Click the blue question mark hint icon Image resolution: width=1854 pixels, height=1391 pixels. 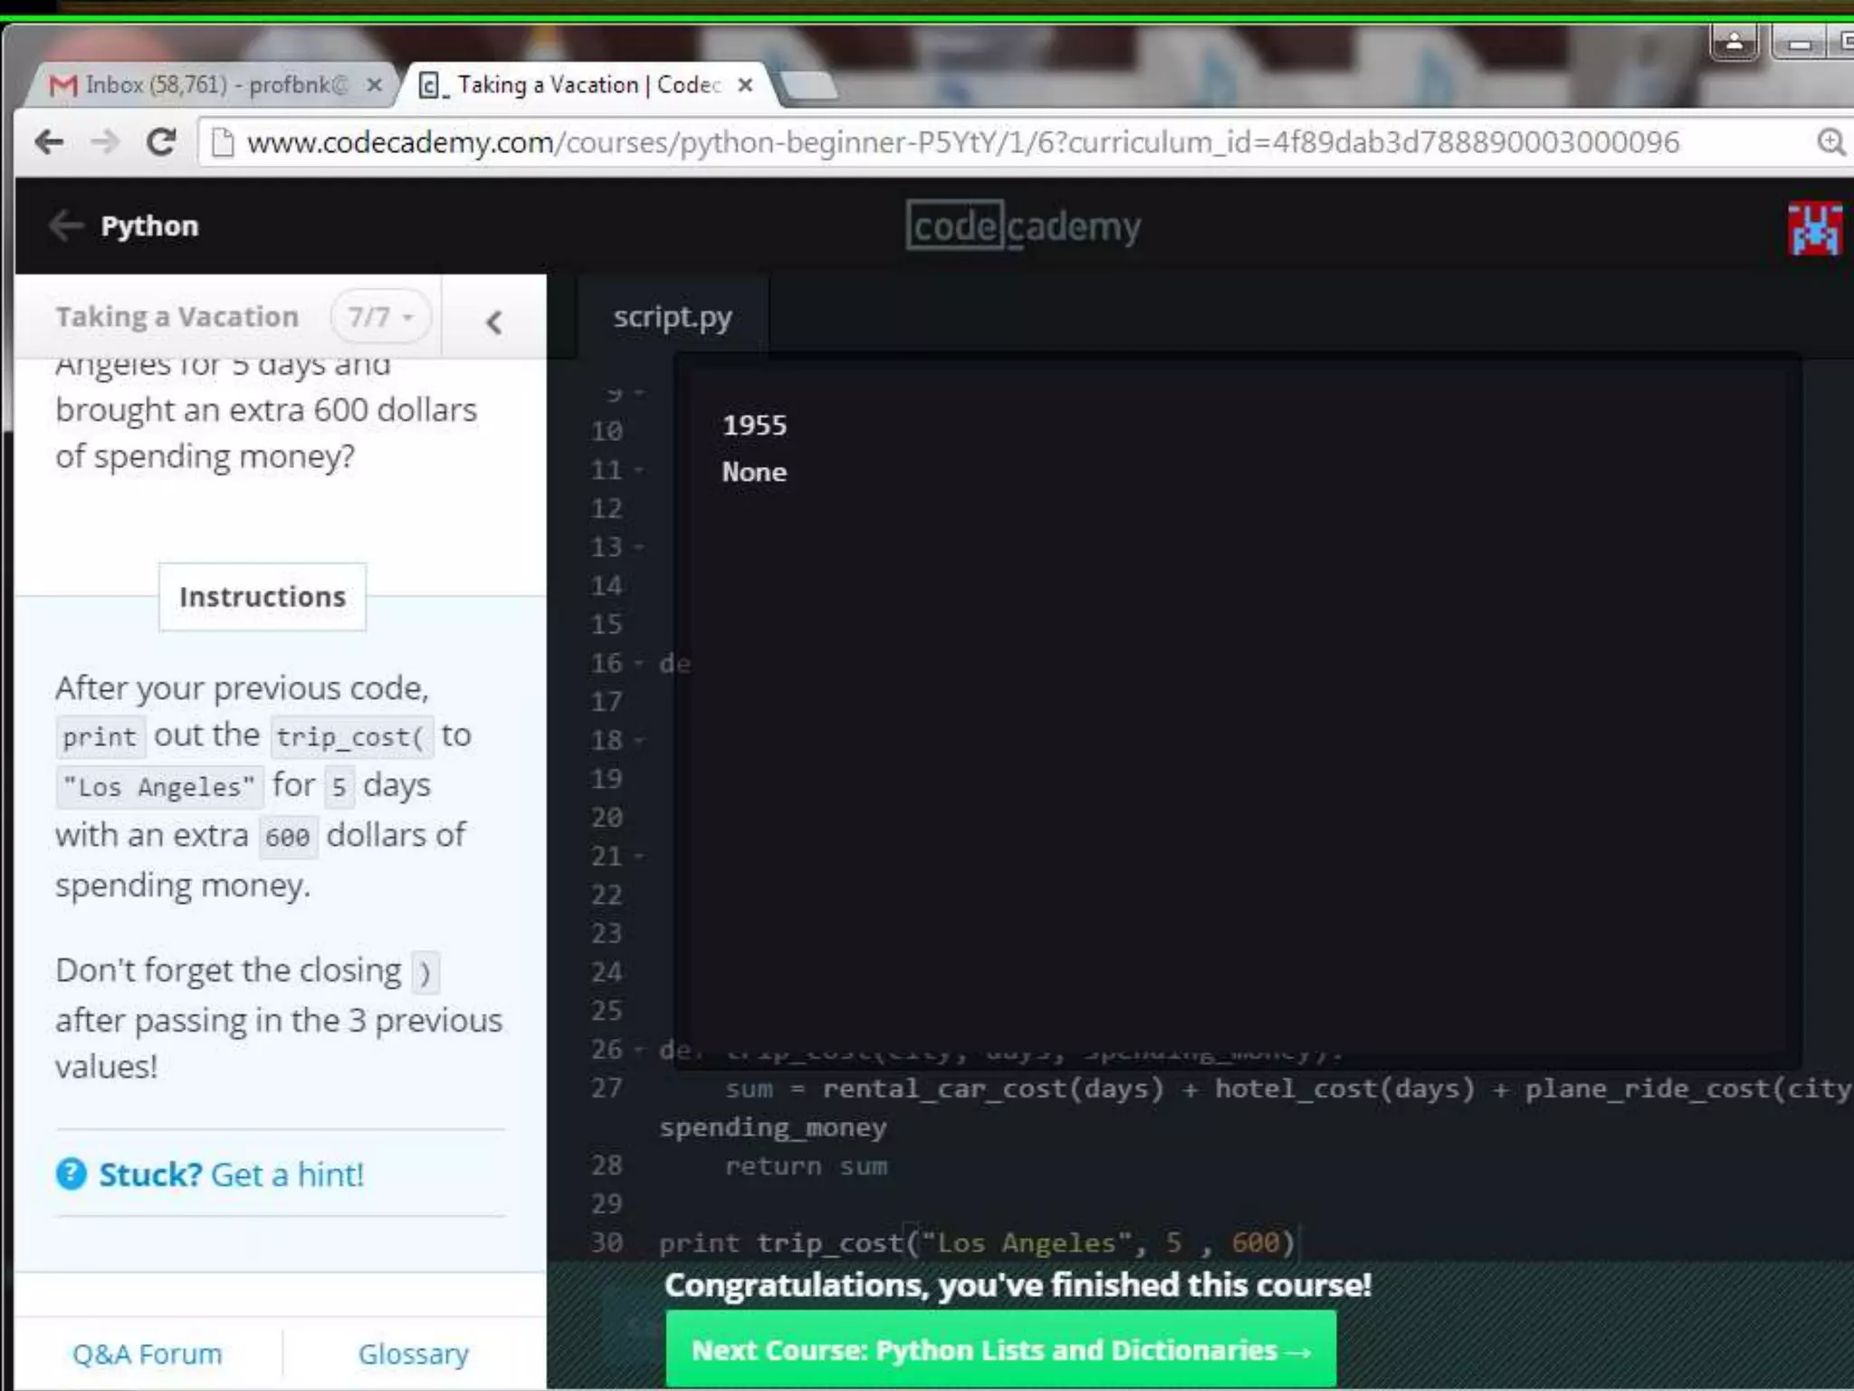[x=71, y=1175]
